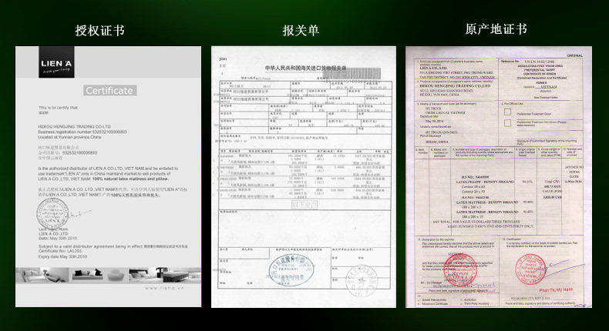
Task: Click the round stamp on authorization certificate
Action: tap(52, 213)
